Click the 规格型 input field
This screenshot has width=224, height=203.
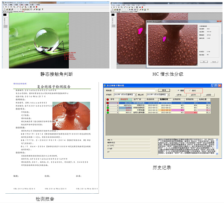(x=135, y=90)
